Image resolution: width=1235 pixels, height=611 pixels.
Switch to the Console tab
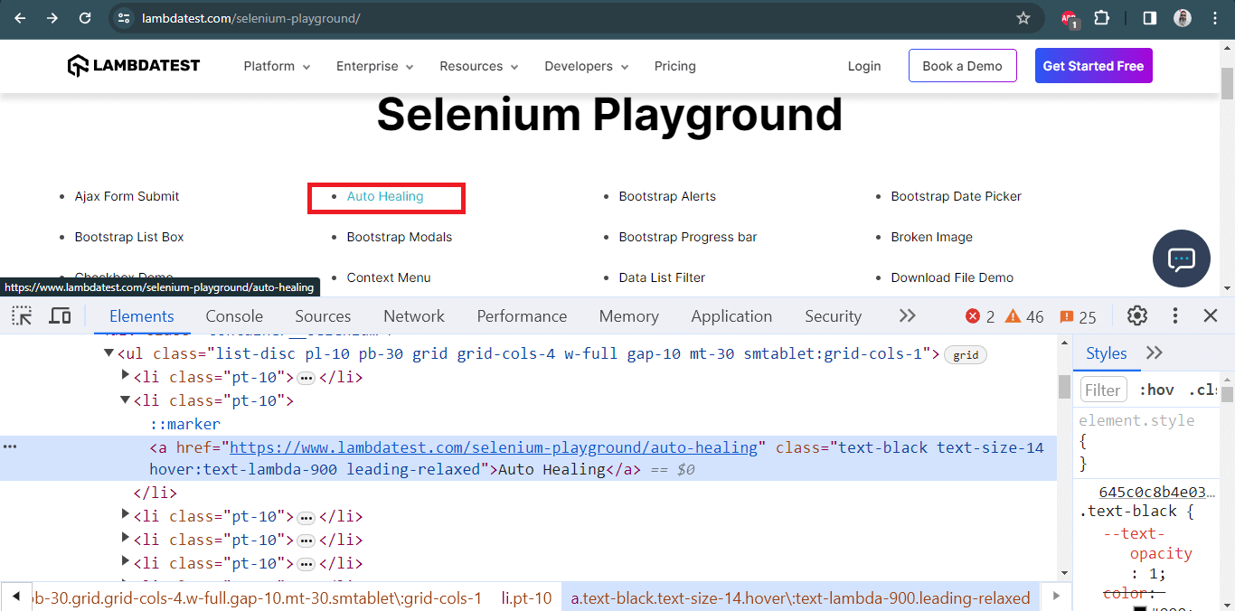[x=233, y=315]
